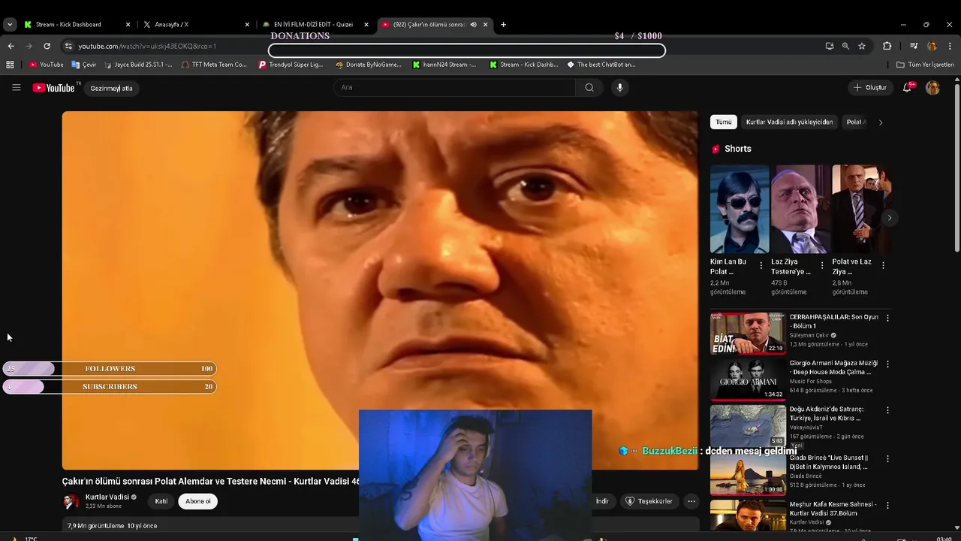Click the main video player

pos(380,290)
